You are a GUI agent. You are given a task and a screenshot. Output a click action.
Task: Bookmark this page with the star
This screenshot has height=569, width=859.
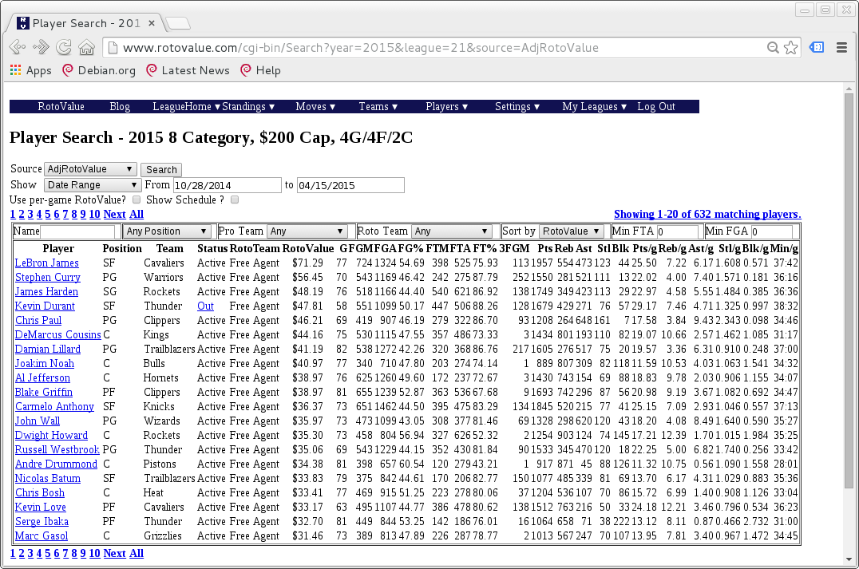point(790,48)
